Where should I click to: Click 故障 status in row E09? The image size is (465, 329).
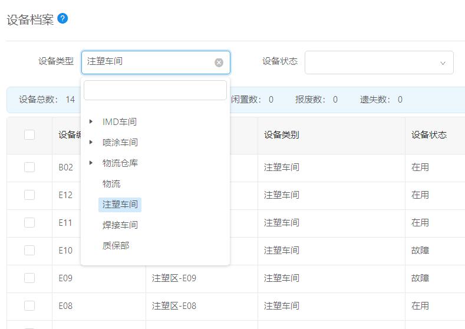(x=420, y=278)
